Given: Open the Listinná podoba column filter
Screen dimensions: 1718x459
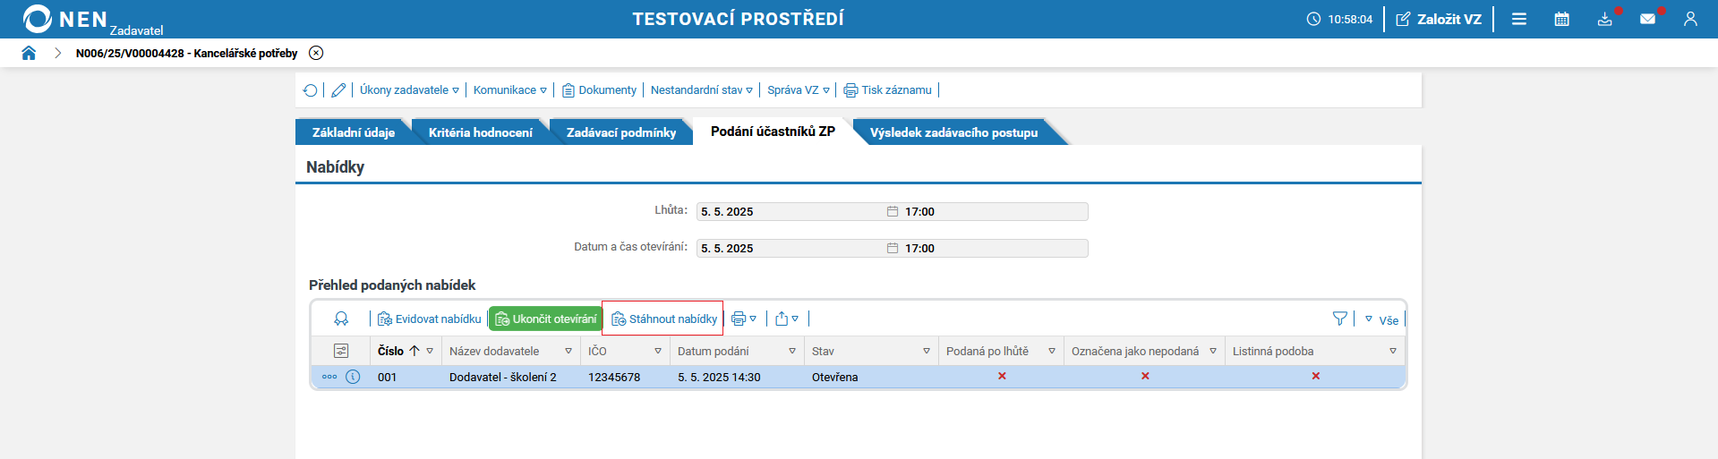Looking at the screenshot, I should (1393, 352).
